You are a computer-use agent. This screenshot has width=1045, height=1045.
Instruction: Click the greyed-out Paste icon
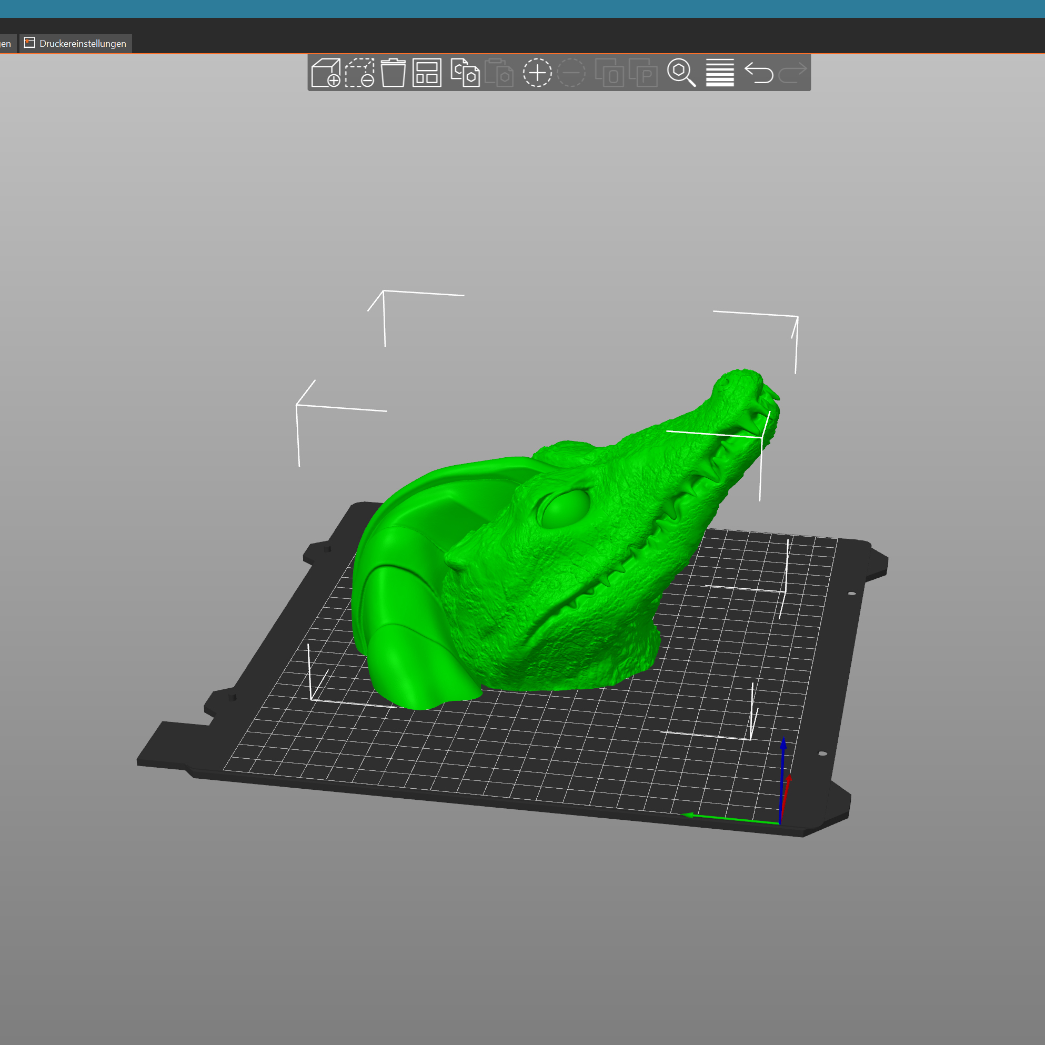tap(499, 73)
